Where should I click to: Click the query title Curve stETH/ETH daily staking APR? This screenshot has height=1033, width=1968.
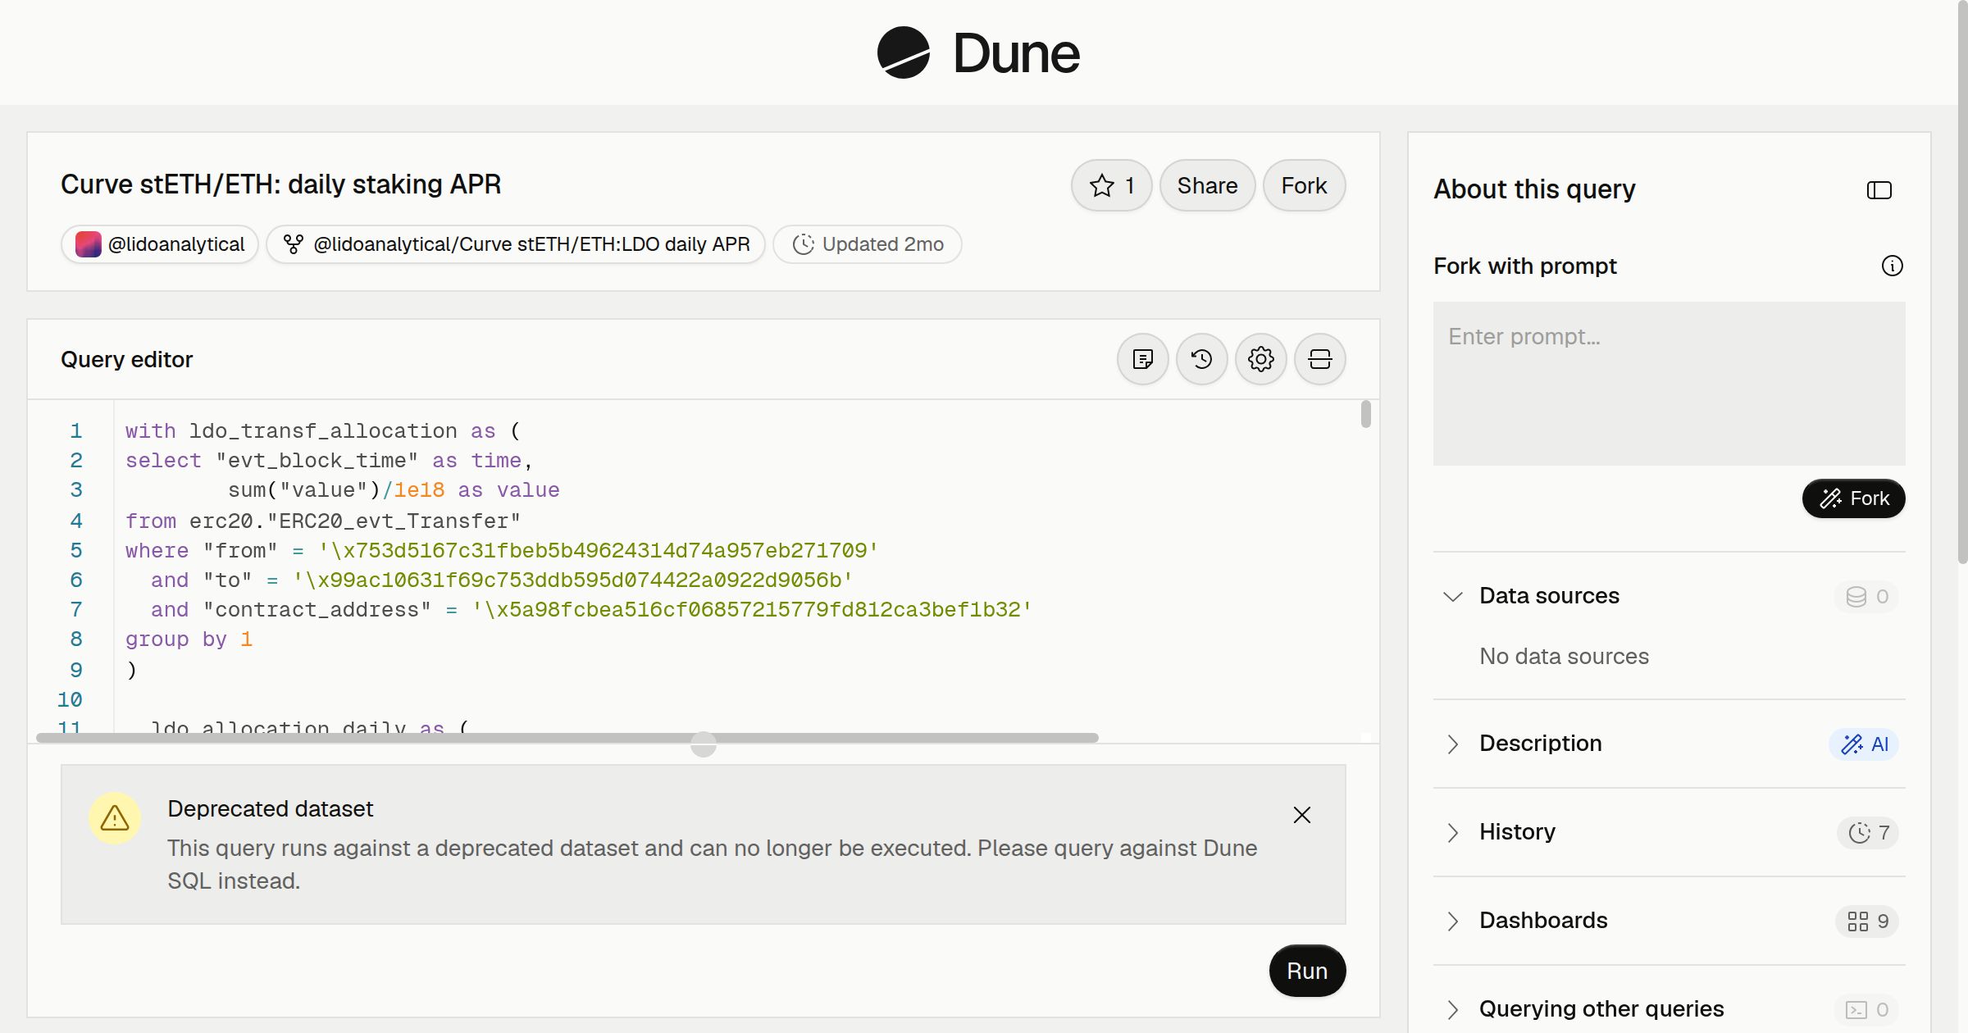280,184
